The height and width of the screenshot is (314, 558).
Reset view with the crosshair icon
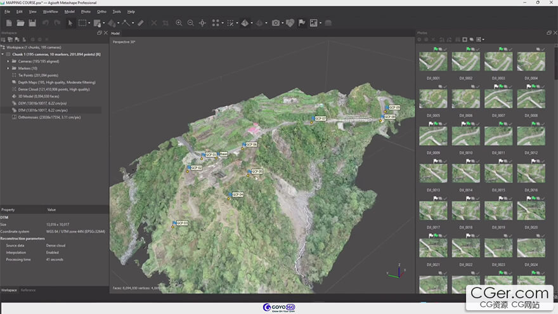[x=202, y=23]
